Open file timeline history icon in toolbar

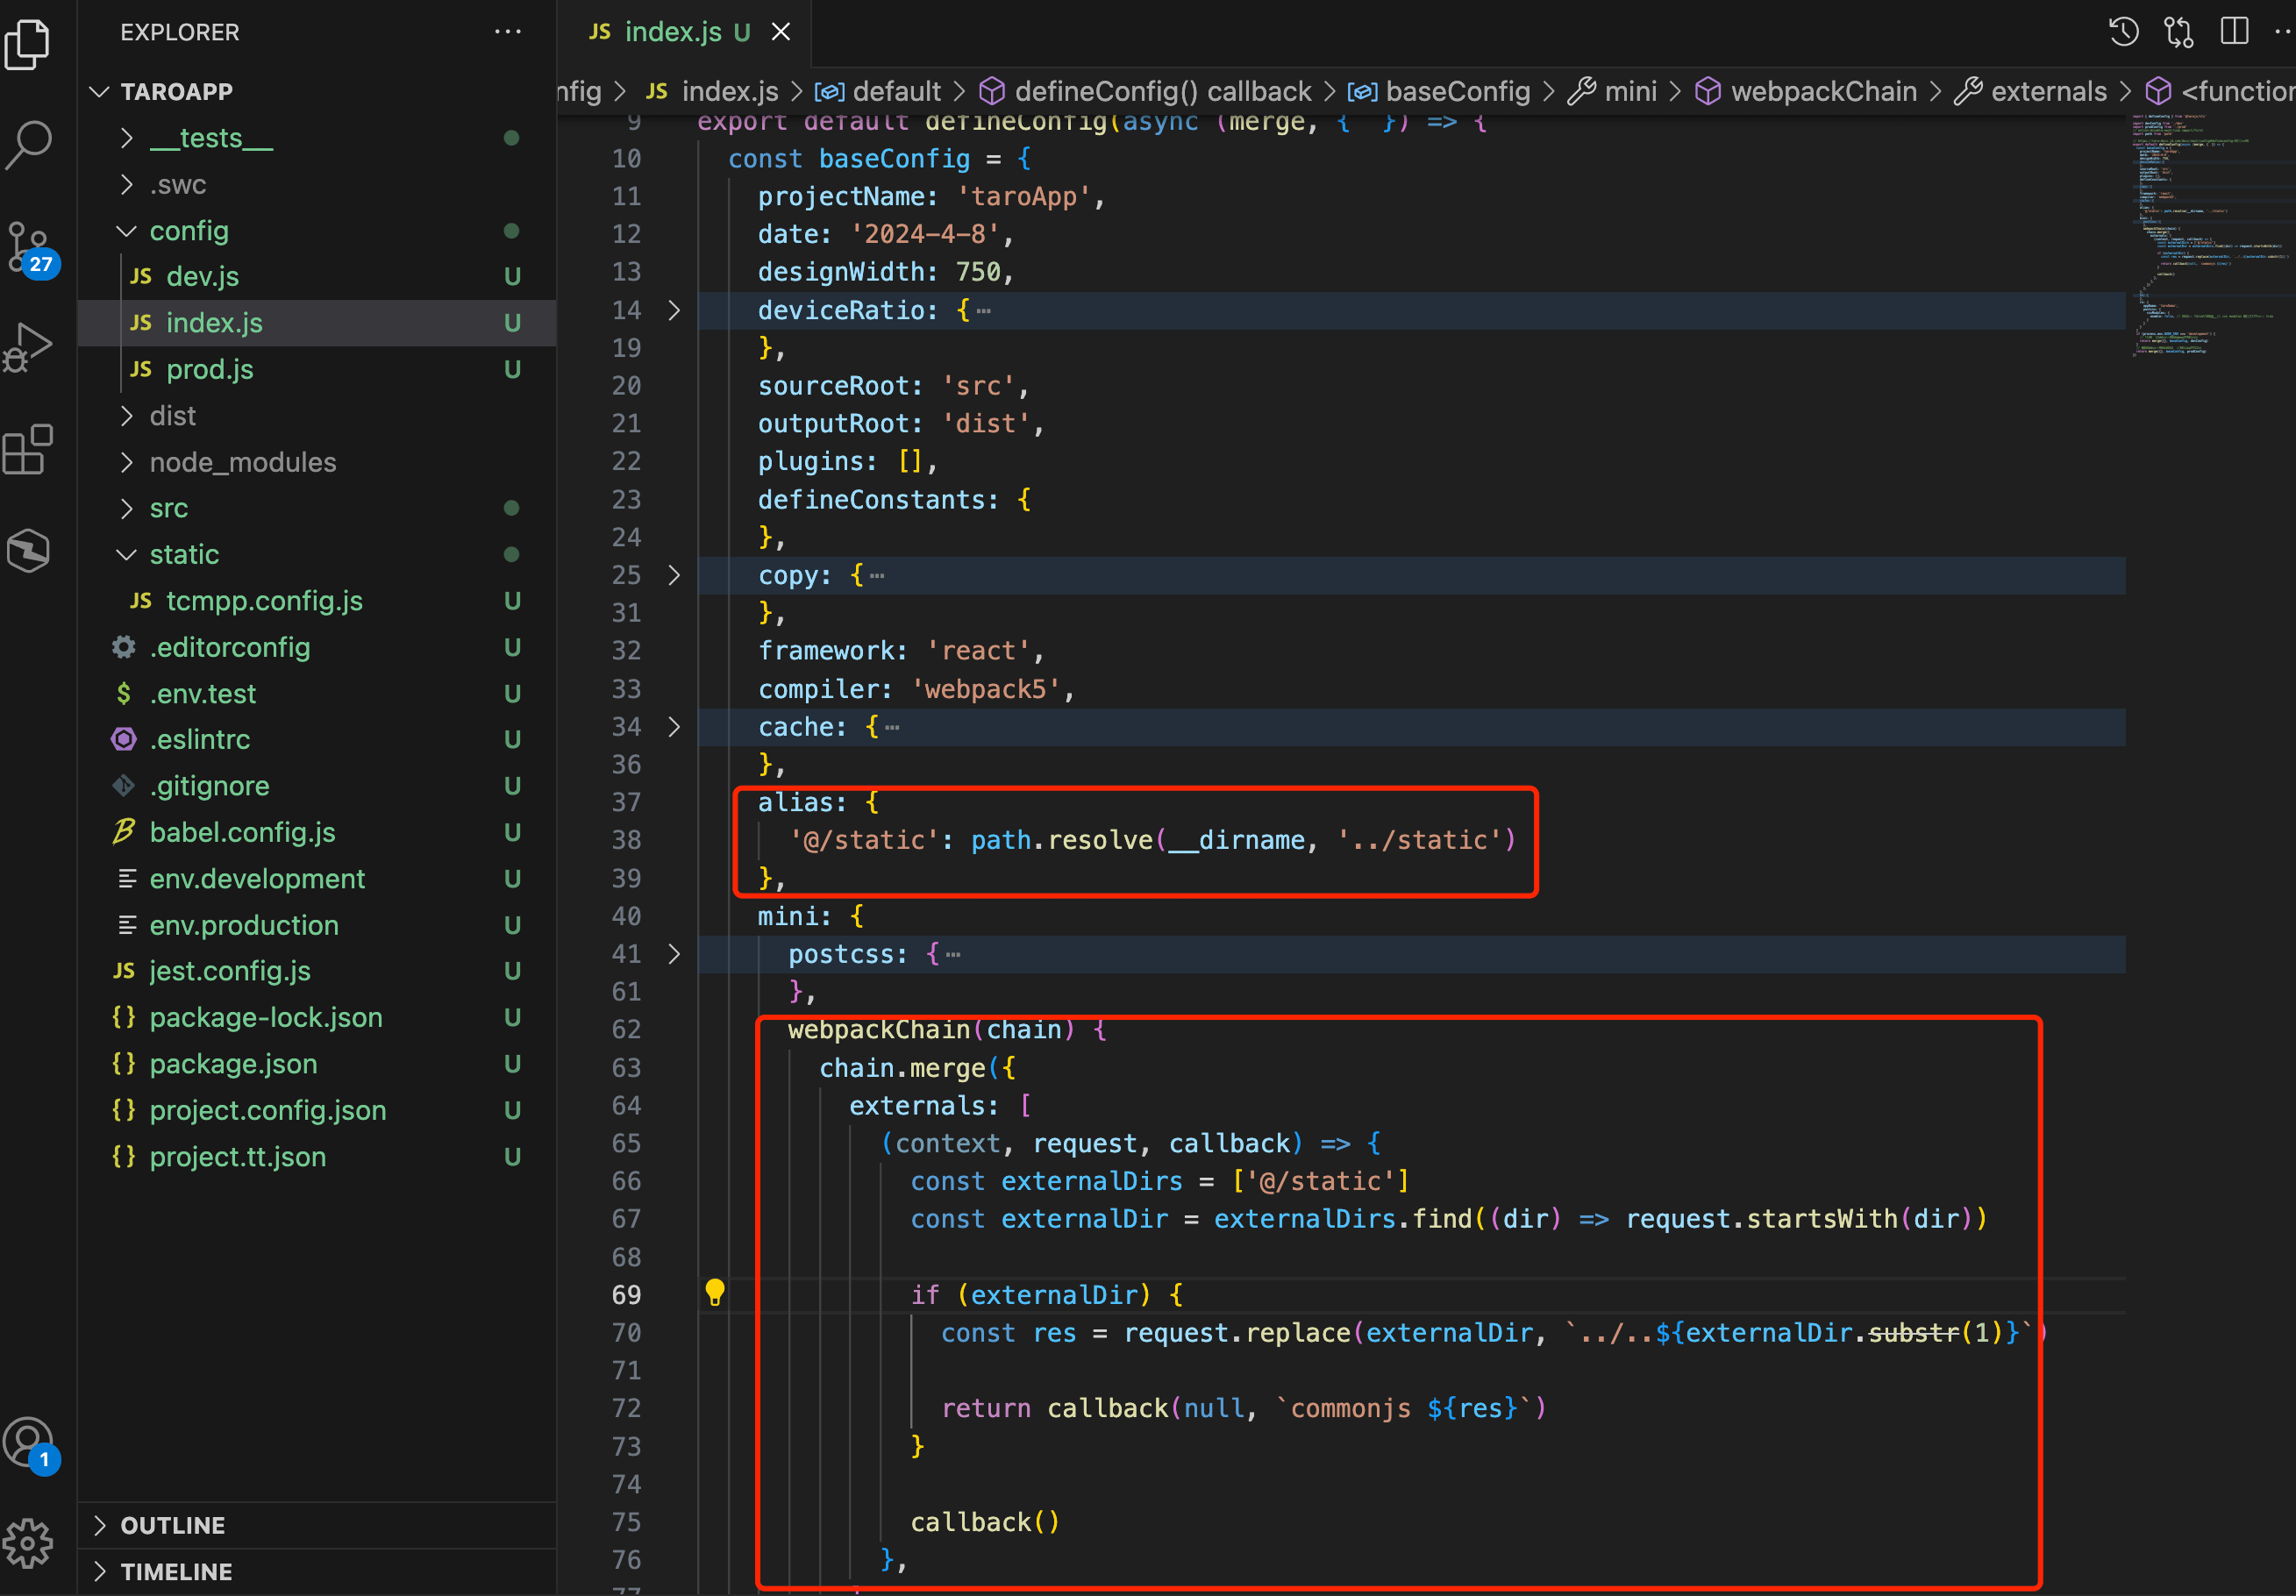2123,32
